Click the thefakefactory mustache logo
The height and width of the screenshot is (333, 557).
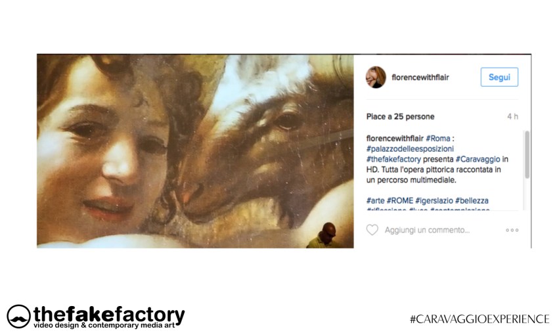pyautogui.click(x=18, y=317)
